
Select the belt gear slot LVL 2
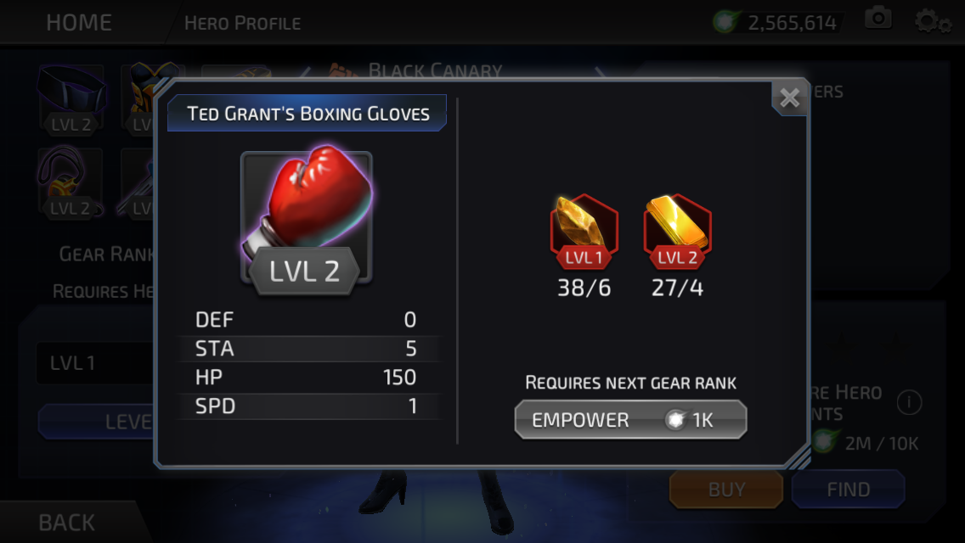(71, 99)
